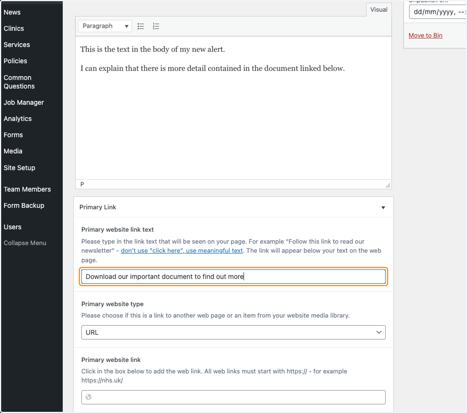Open Policies in the sidebar menu

point(15,61)
